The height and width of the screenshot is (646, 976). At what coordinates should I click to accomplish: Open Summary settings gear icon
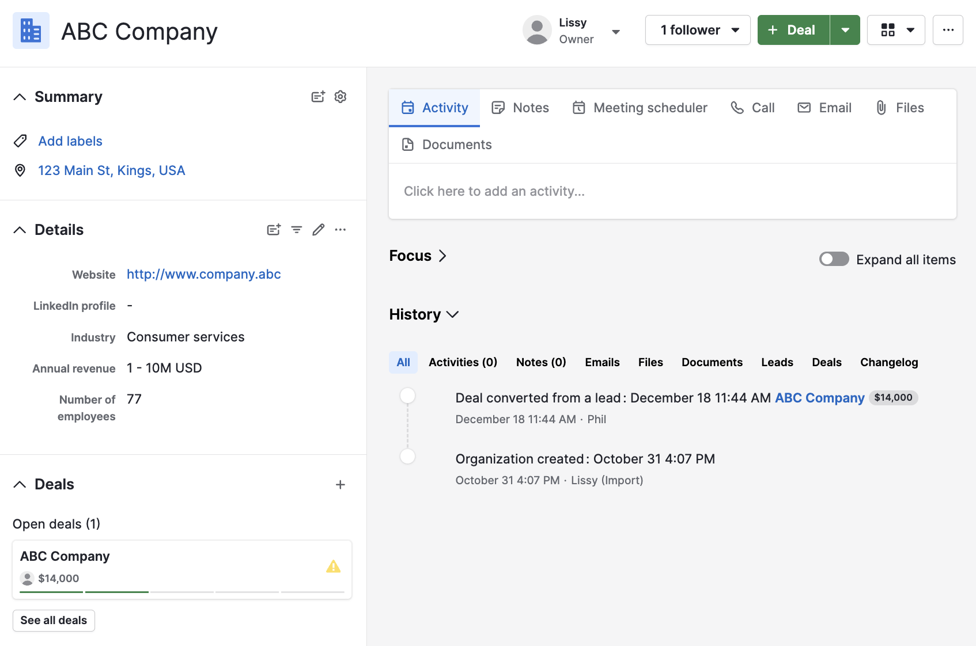coord(341,97)
